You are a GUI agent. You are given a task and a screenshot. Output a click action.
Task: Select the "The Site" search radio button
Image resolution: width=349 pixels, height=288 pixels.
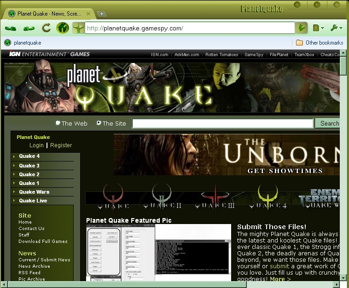(x=99, y=123)
